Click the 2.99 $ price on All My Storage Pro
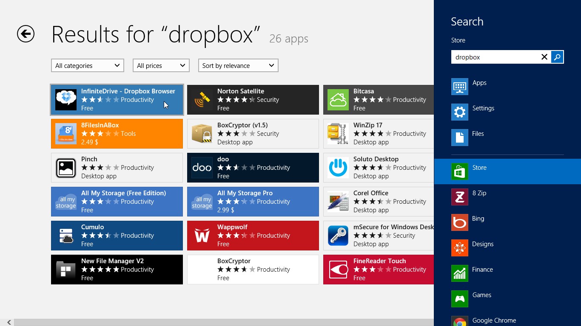Viewport: 581px width, 326px height. click(x=226, y=210)
